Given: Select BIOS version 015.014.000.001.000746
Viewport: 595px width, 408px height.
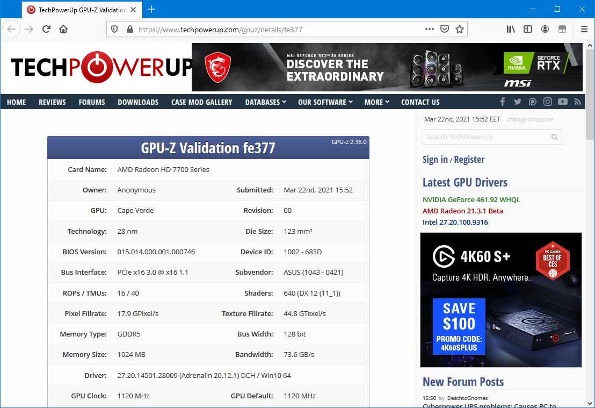Looking at the screenshot, I should point(156,252).
